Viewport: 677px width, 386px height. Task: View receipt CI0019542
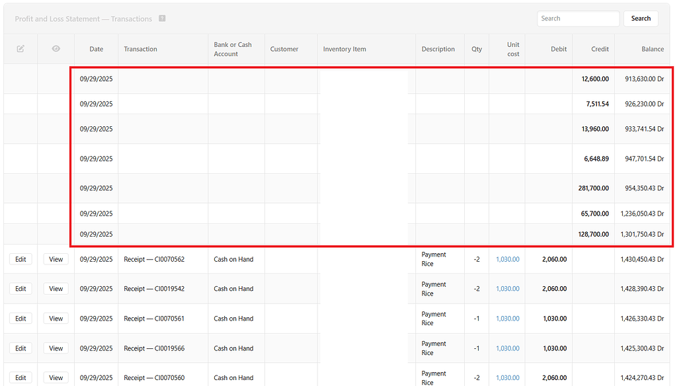(x=56, y=288)
